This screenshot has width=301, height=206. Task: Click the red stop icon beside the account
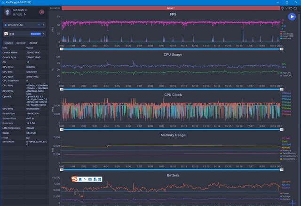click(42, 11)
